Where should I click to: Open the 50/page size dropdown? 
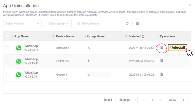[126, 100]
